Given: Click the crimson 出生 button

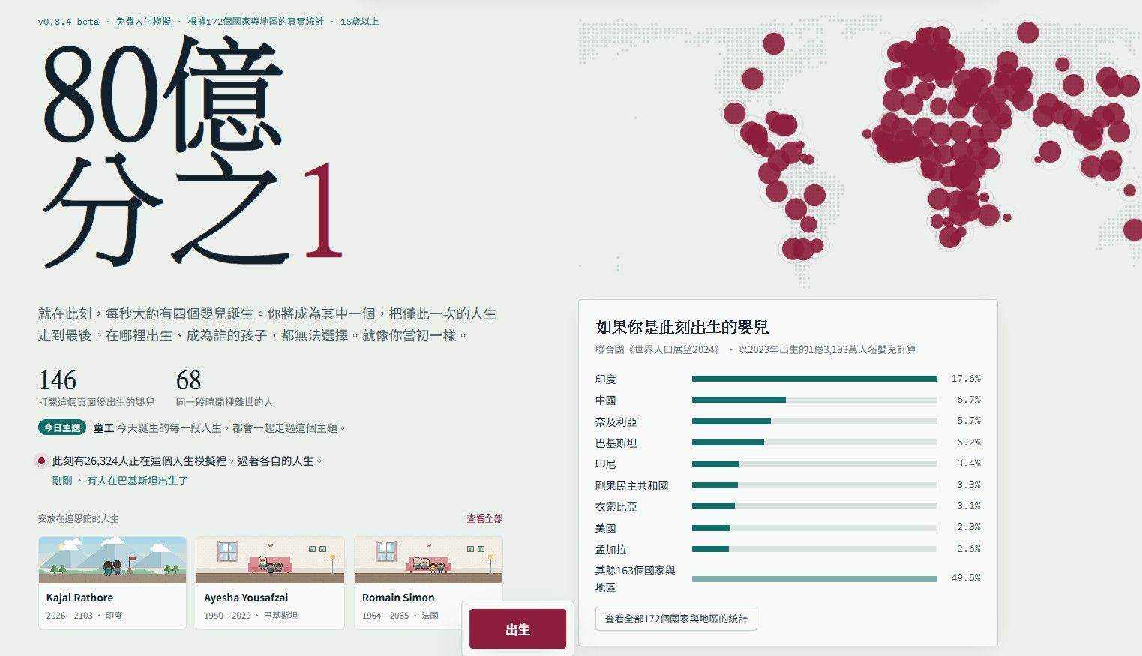Looking at the screenshot, I should (x=517, y=628).
